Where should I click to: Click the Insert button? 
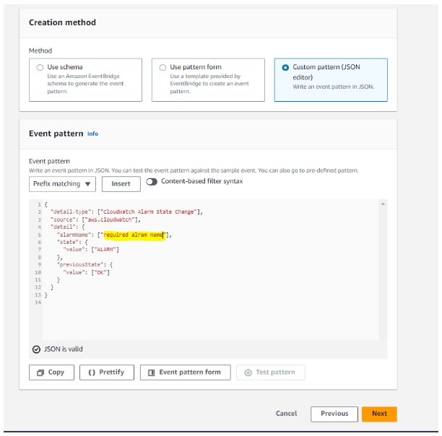tap(121, 184)
